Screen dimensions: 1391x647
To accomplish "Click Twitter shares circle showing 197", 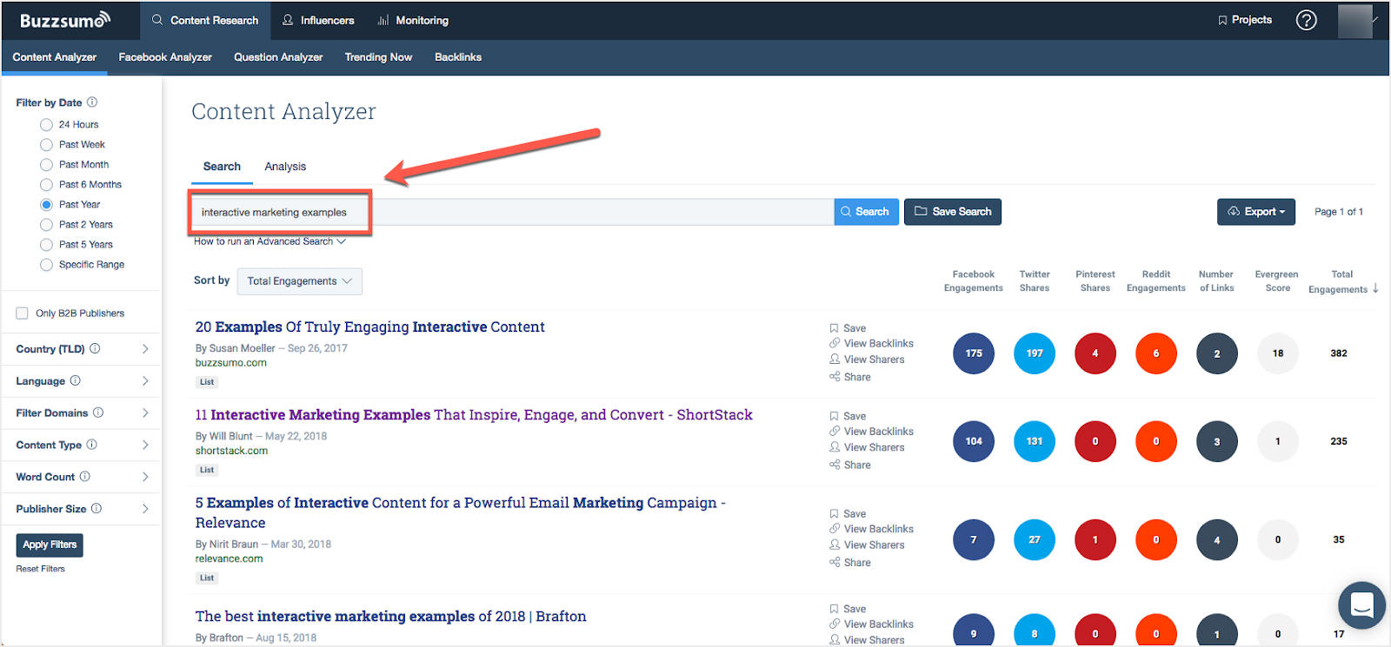I will click(x=1035, y=353).
